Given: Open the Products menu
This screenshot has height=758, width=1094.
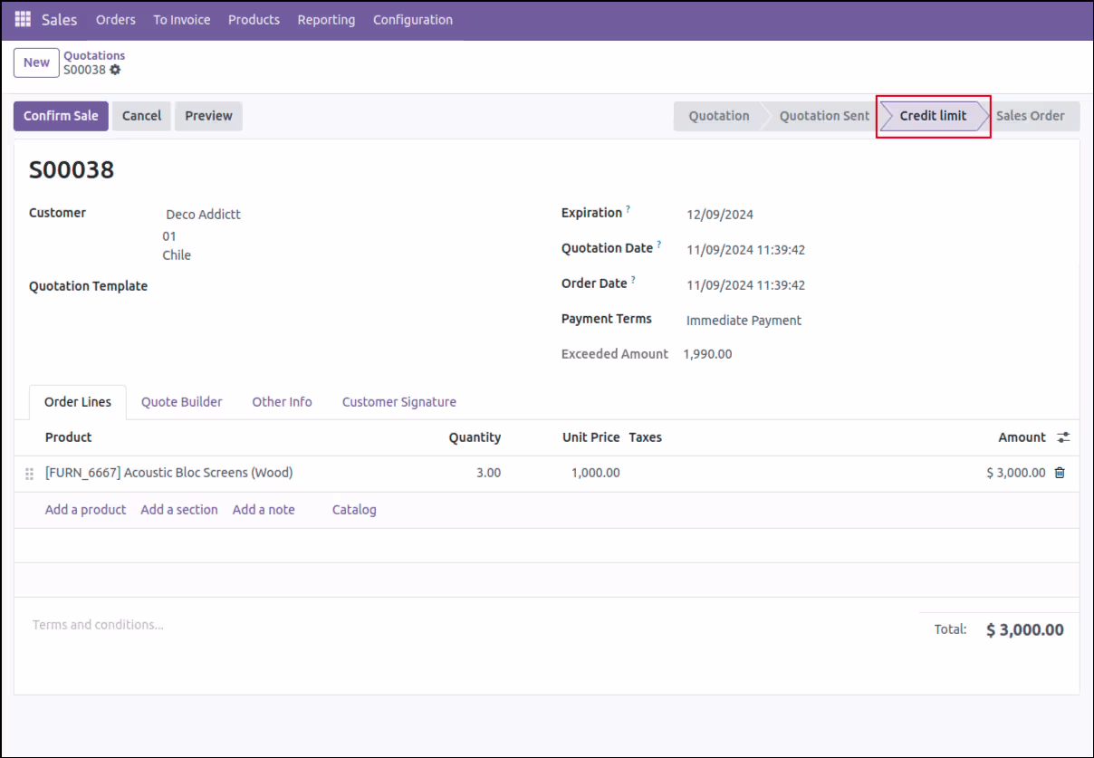Looking at the screenshot, I should (254, 19).
